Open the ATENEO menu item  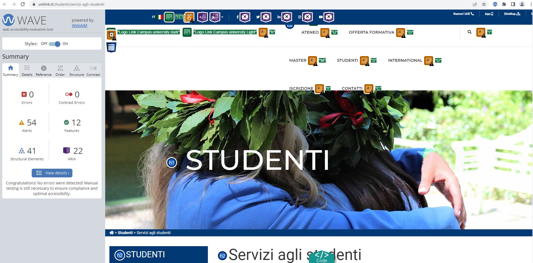pyautogui.click(x=310, y=32)
